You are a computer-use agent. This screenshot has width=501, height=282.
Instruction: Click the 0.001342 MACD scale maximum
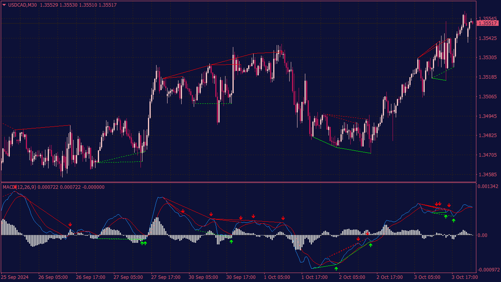[x=487, y=186]
